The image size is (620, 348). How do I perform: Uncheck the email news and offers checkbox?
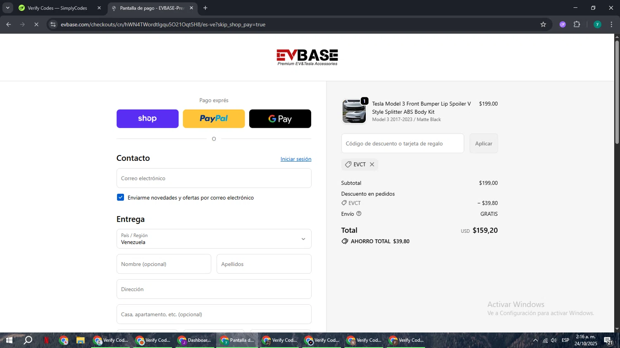pos(120,197)
